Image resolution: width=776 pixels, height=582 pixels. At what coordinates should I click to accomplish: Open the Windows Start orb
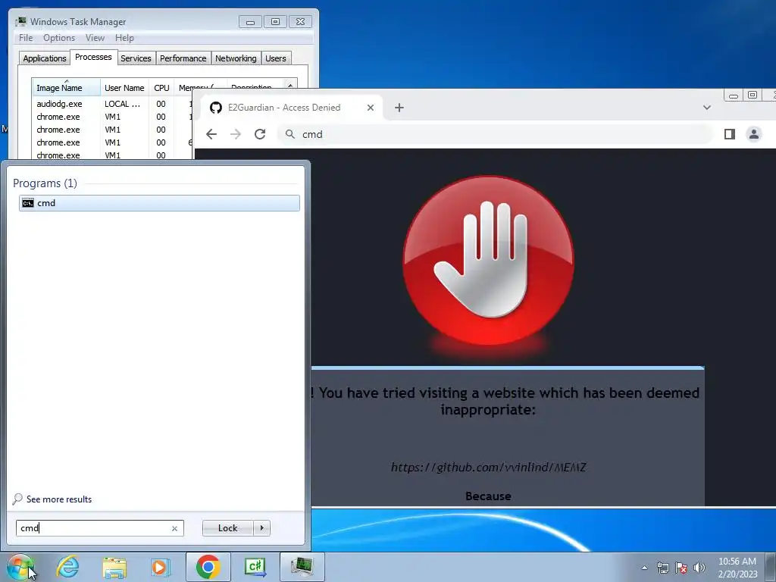coord(20,567)
